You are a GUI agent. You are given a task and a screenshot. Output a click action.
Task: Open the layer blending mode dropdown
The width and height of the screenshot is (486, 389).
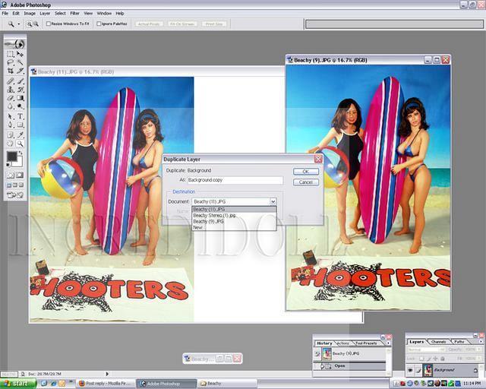(x=426, y=349)
